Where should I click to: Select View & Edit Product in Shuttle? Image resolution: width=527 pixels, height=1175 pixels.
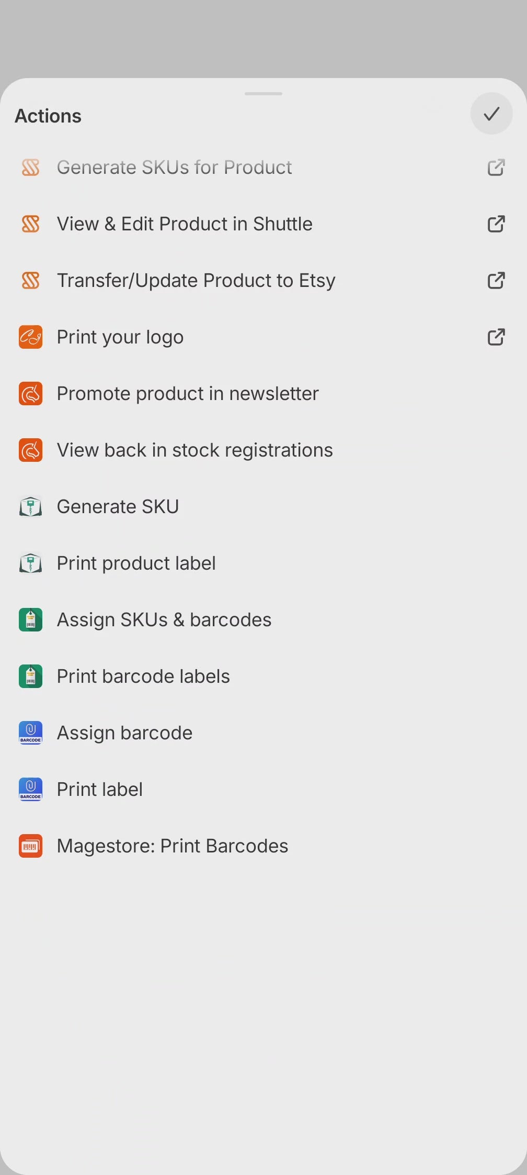(x=185, y=224)
